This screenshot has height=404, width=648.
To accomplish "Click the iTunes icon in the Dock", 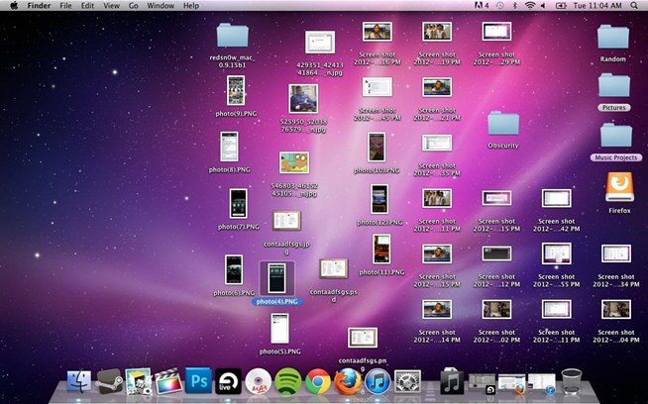I will 378,381.
